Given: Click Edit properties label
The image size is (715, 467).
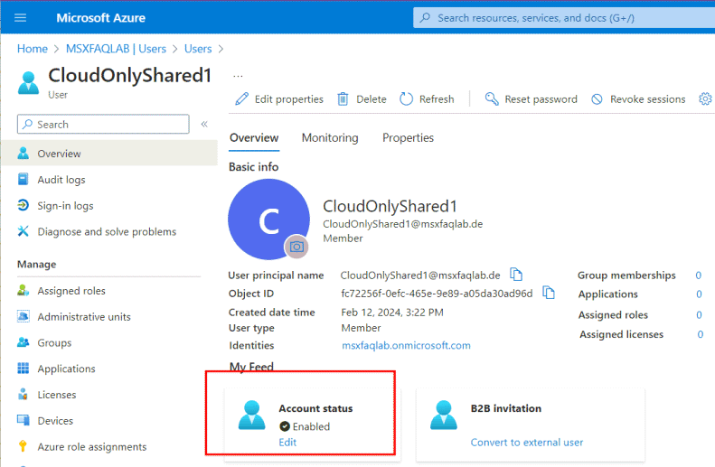Looking at the screenshot, I should tap(289, 99).
